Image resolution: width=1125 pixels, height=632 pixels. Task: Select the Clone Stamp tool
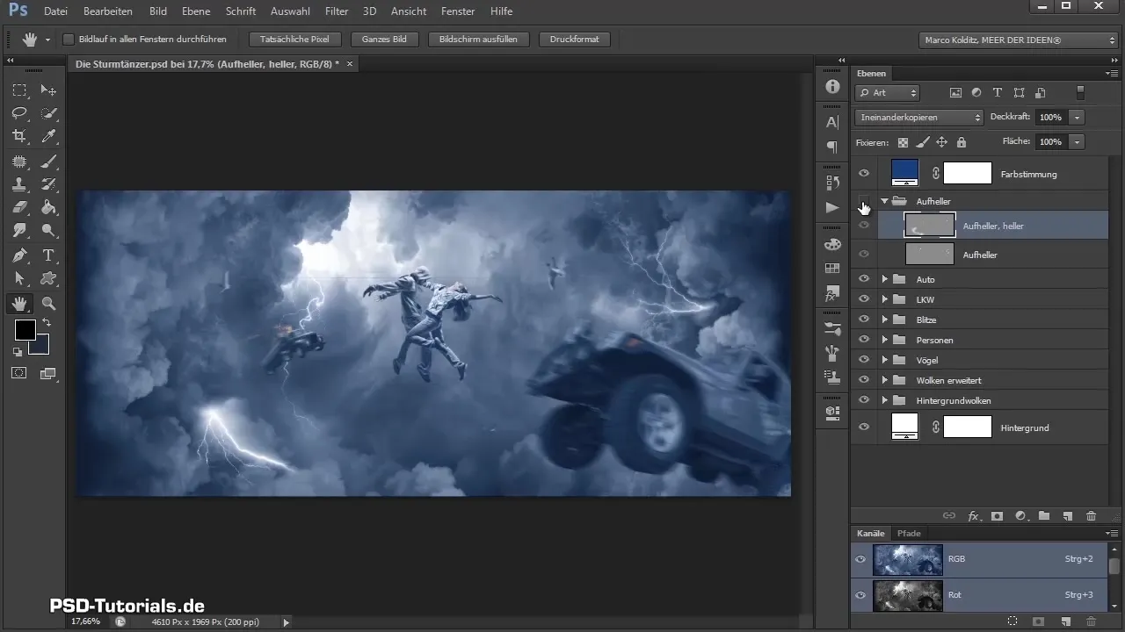(19, 184)
